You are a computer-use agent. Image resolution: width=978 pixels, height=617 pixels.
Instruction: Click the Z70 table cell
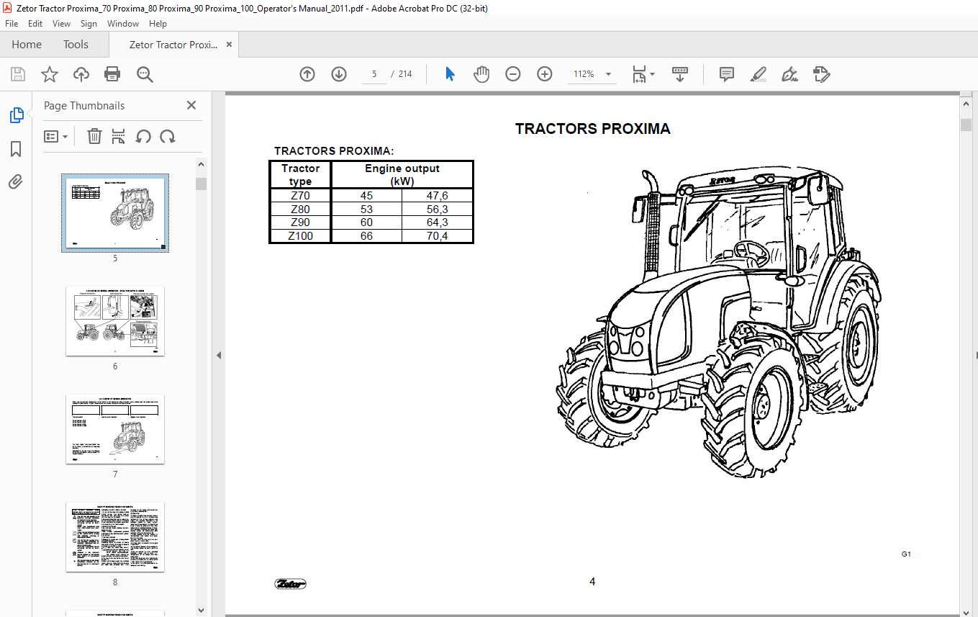[300, 196]
